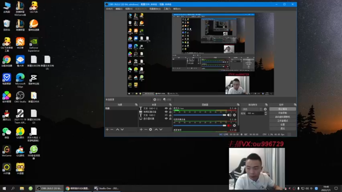The width and height of the screenshot is (342, 192).
Task: Open OBS Studio desktop shortcut
Action: (x=20, y=97)
